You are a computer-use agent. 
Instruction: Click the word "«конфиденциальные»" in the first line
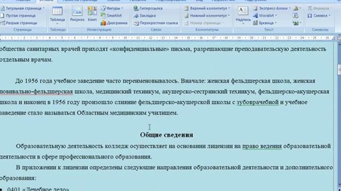click(140, 49)
